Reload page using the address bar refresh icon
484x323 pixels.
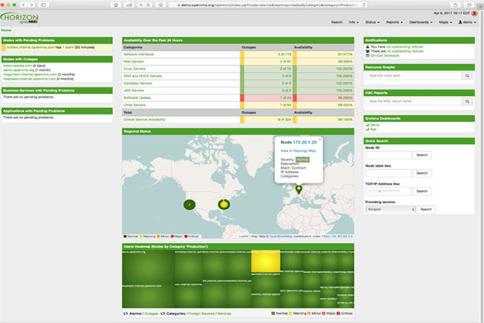(x=364, y=5)
